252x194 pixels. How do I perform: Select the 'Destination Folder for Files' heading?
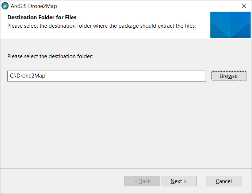pyautogui.click(x=42, y=17)
